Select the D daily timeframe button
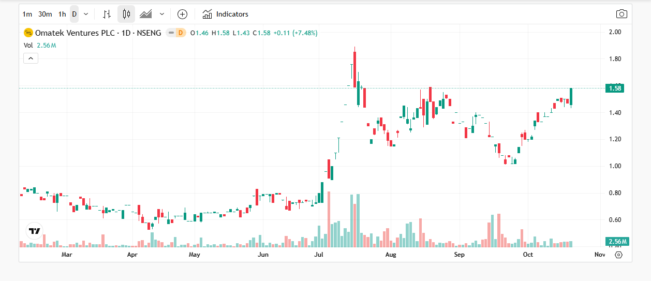 [x=74, y=14]
